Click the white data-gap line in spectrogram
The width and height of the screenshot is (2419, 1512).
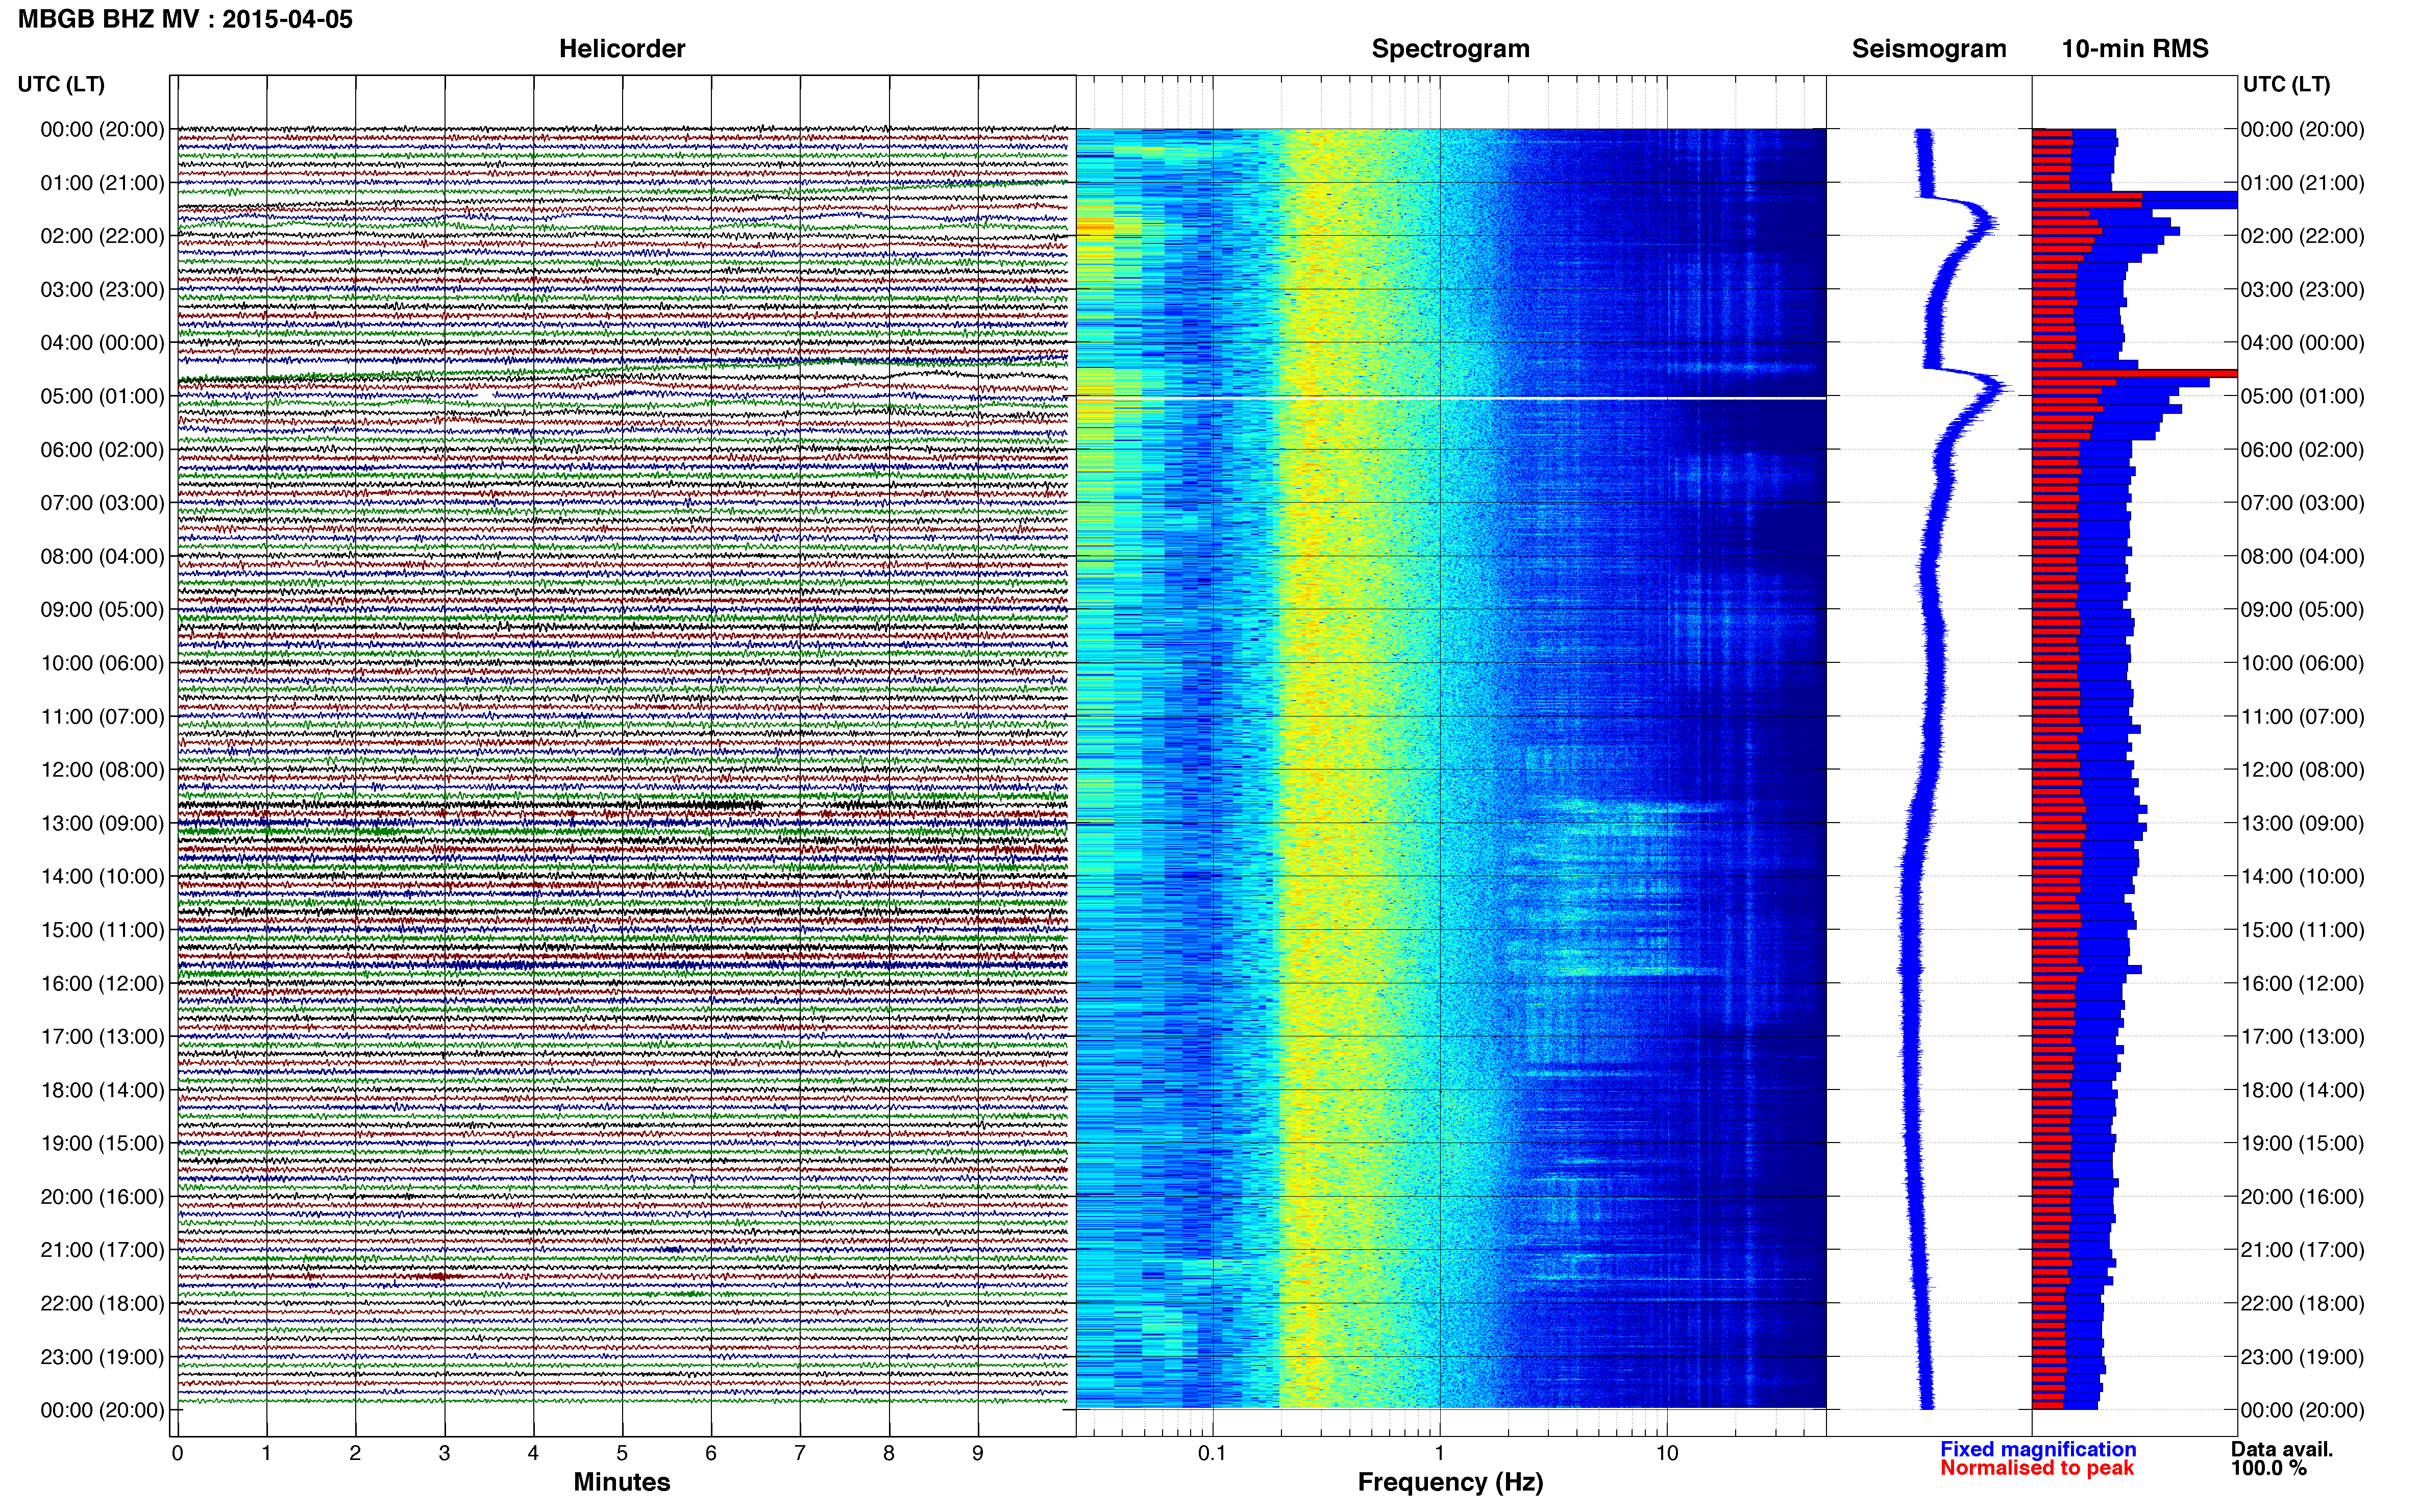tap(1451, 398)
